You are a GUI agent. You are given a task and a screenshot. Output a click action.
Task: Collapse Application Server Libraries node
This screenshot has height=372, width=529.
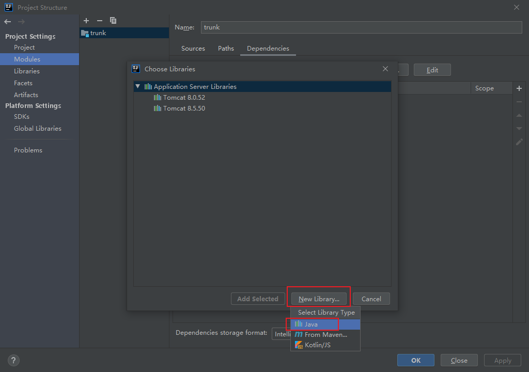(x=137, y=86)
